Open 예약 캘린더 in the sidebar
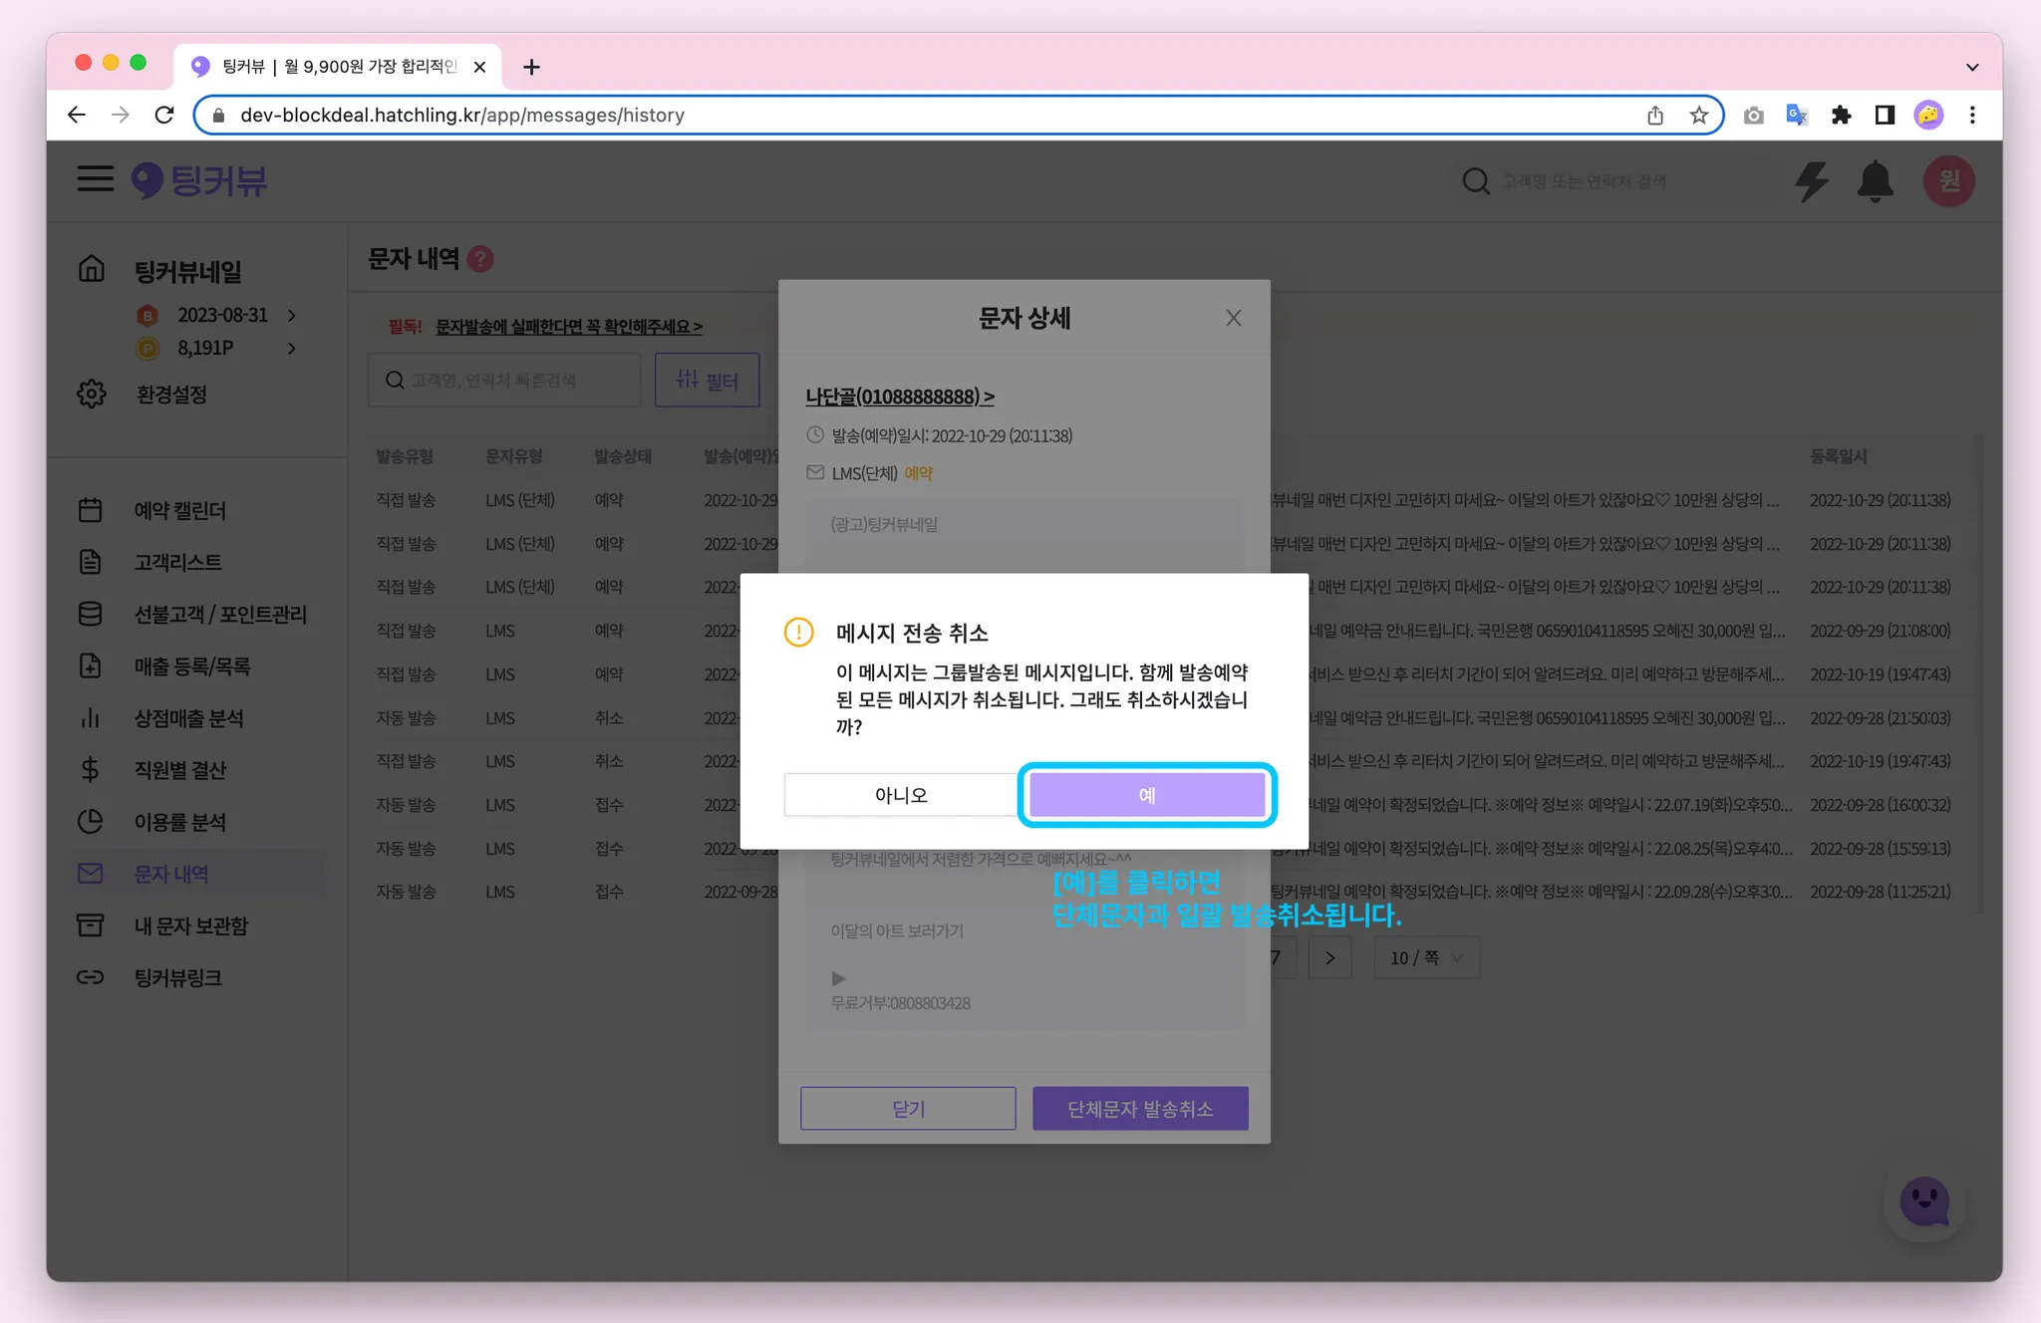The width and height of the screenshot is (2041, 1323). pyautogui.click(x=179, y=510)
